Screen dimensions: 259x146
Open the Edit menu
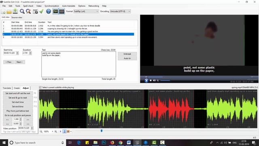[11, 6]
